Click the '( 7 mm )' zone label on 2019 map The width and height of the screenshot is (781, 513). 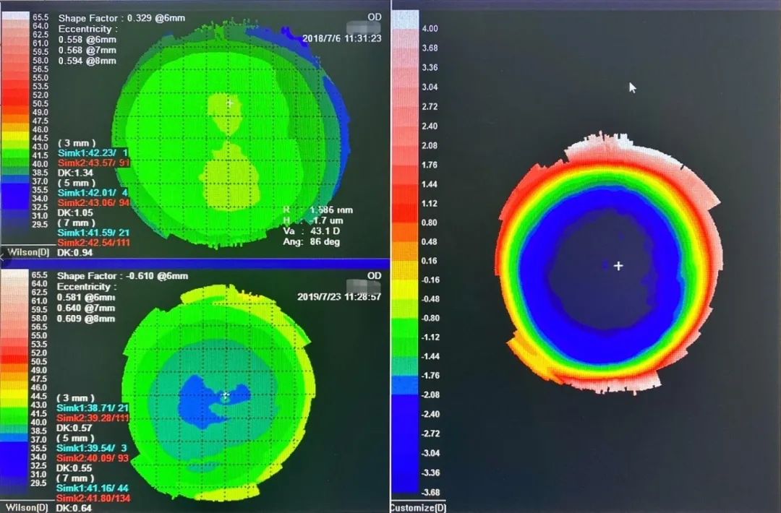[75, 478]
